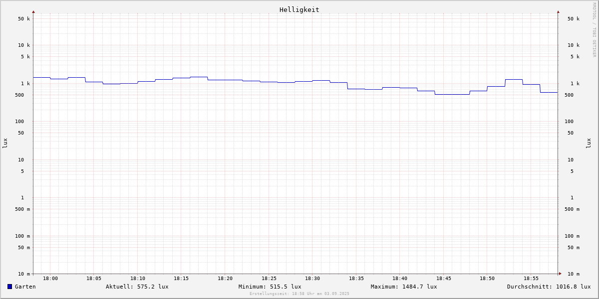
Task: Click the right vertical lux axis title
Action: pos(589,143)
